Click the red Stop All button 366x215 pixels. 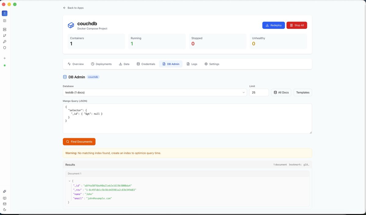tap(297, 25)
